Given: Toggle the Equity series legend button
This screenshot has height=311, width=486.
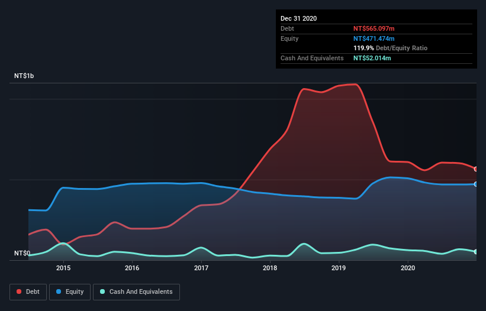Looking at the screenshot, I should [70, 292].
